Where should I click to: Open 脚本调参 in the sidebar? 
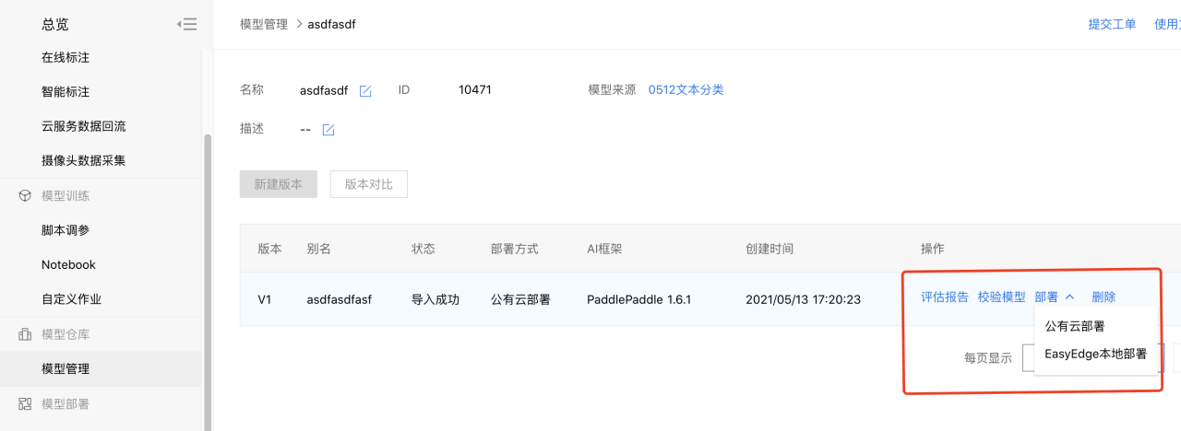66,230
